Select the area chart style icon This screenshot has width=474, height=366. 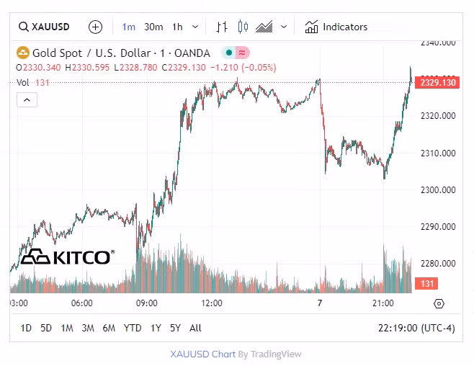[x=264, y=27]
